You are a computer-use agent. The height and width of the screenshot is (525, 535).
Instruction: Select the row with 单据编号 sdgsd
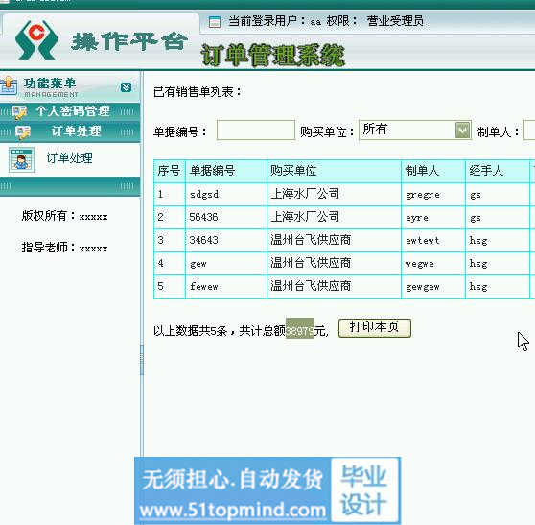tap(344, 195)
